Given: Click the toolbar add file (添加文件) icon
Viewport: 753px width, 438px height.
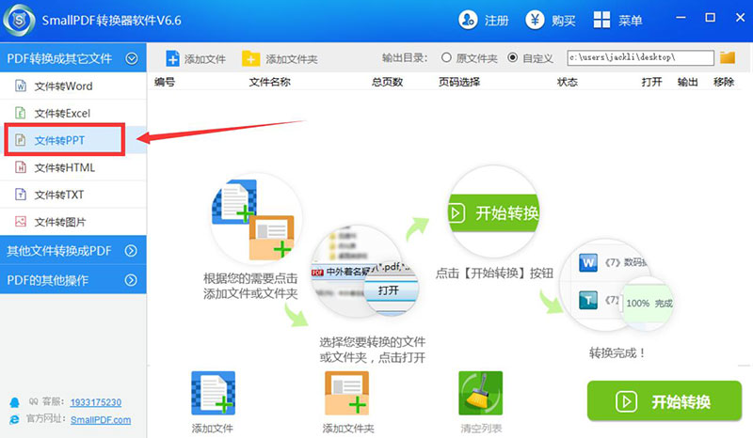Looking at the screenshot, I should 172,58.
